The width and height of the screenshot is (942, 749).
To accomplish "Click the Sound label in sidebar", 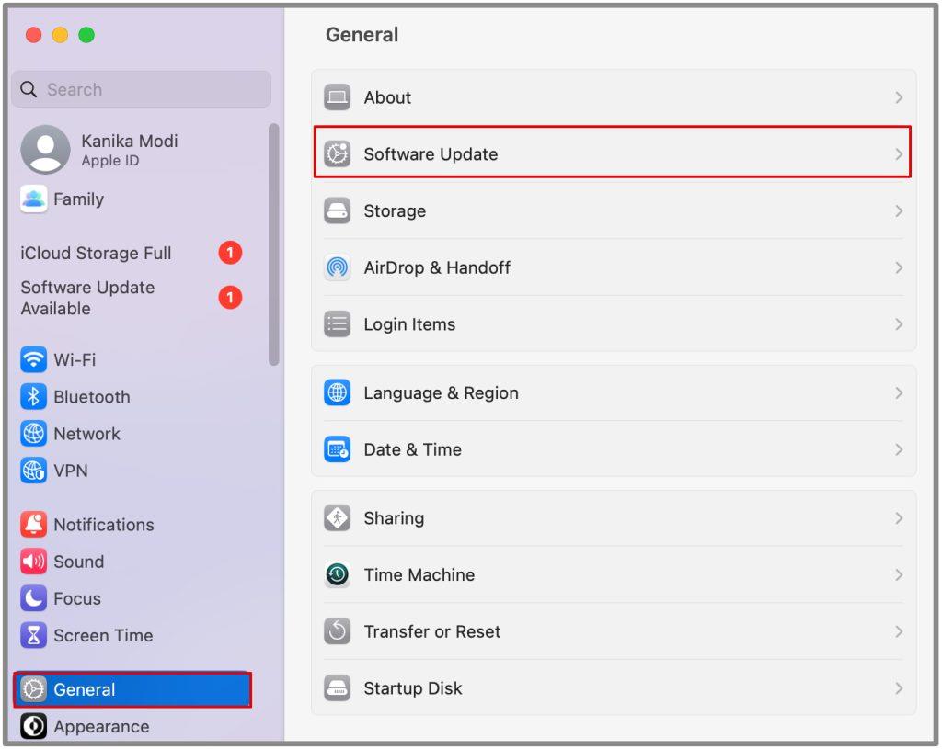I will (x=79, y=562).
